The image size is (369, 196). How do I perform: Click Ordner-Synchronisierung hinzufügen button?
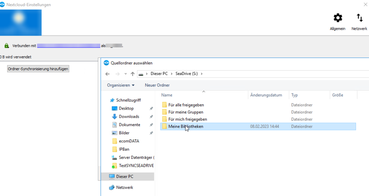tap(38, 69)
